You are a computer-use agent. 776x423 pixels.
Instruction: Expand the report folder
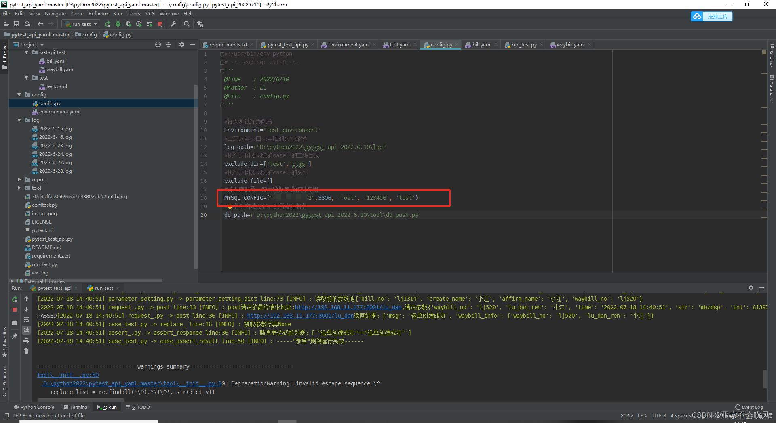19,180
